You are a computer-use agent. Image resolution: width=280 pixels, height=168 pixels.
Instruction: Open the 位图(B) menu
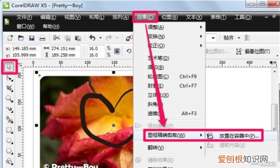pyautogui.click(x=169, y=17)
